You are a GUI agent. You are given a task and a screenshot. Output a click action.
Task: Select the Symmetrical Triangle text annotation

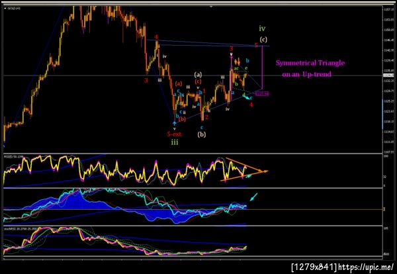pos(310,63)
